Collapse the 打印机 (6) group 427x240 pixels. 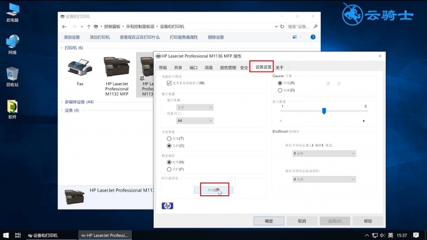coord(62,48)
